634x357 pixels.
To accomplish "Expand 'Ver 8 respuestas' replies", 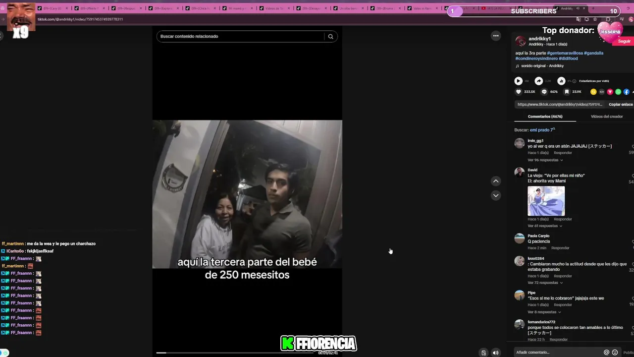I will tap(544, 312).
